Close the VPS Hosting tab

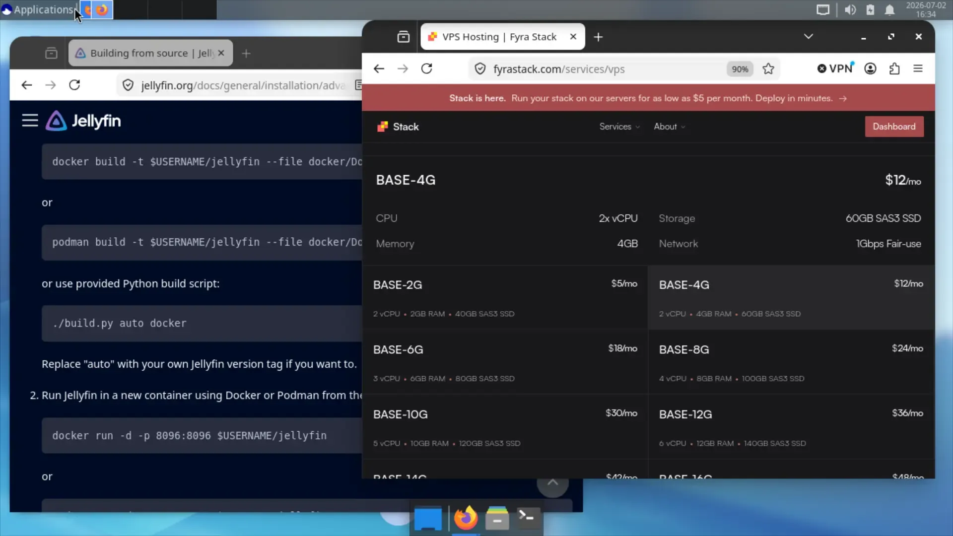click(x=573, y=37)
